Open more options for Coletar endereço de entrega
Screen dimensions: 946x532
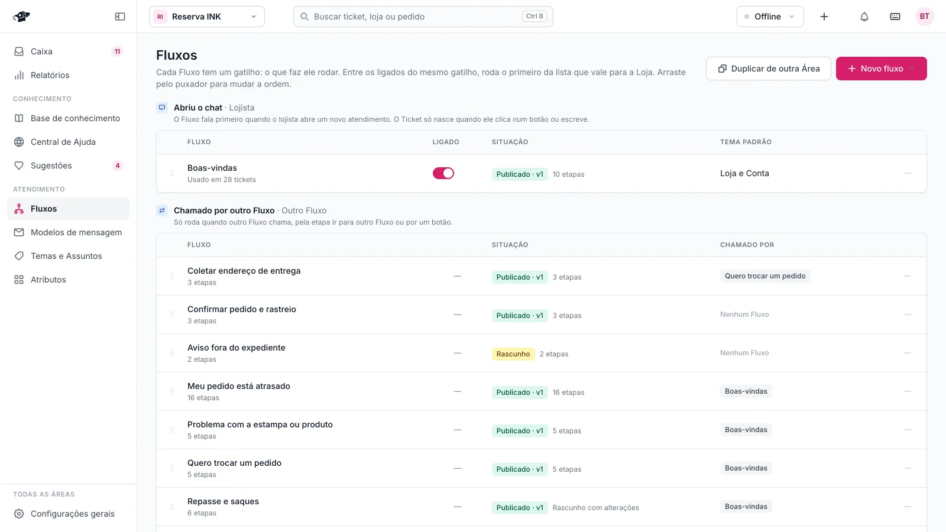(908, 276)
